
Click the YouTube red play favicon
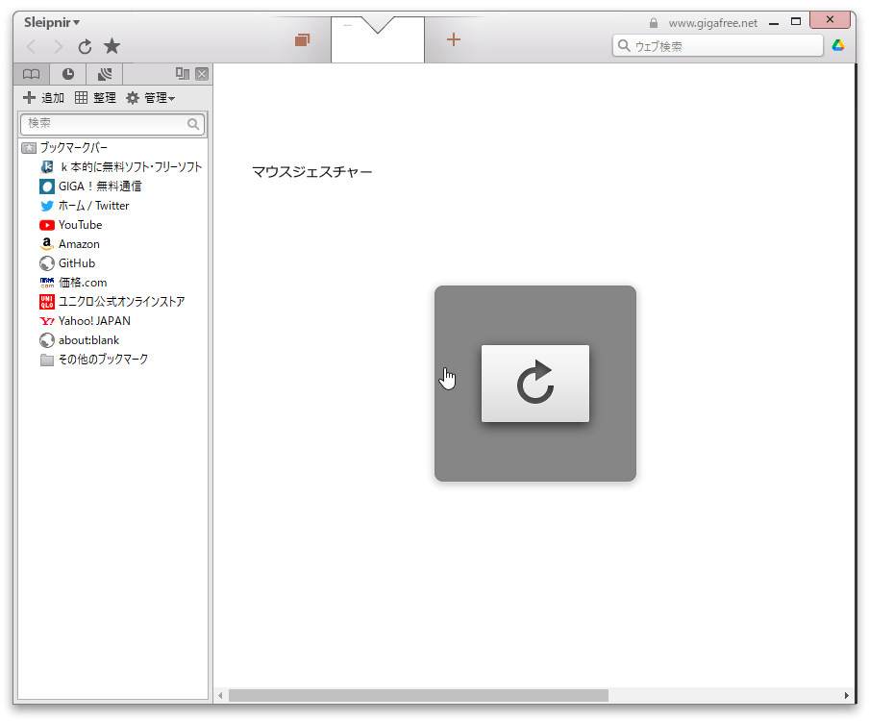(x=47, y=225)
